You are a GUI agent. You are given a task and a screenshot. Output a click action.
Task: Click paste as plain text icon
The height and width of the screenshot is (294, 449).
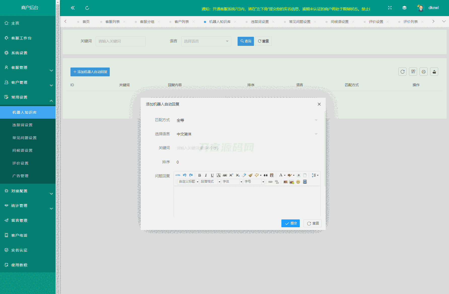[x=272, y=175]
